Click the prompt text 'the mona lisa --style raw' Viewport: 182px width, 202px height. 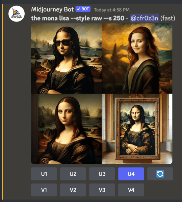point(67,18)
